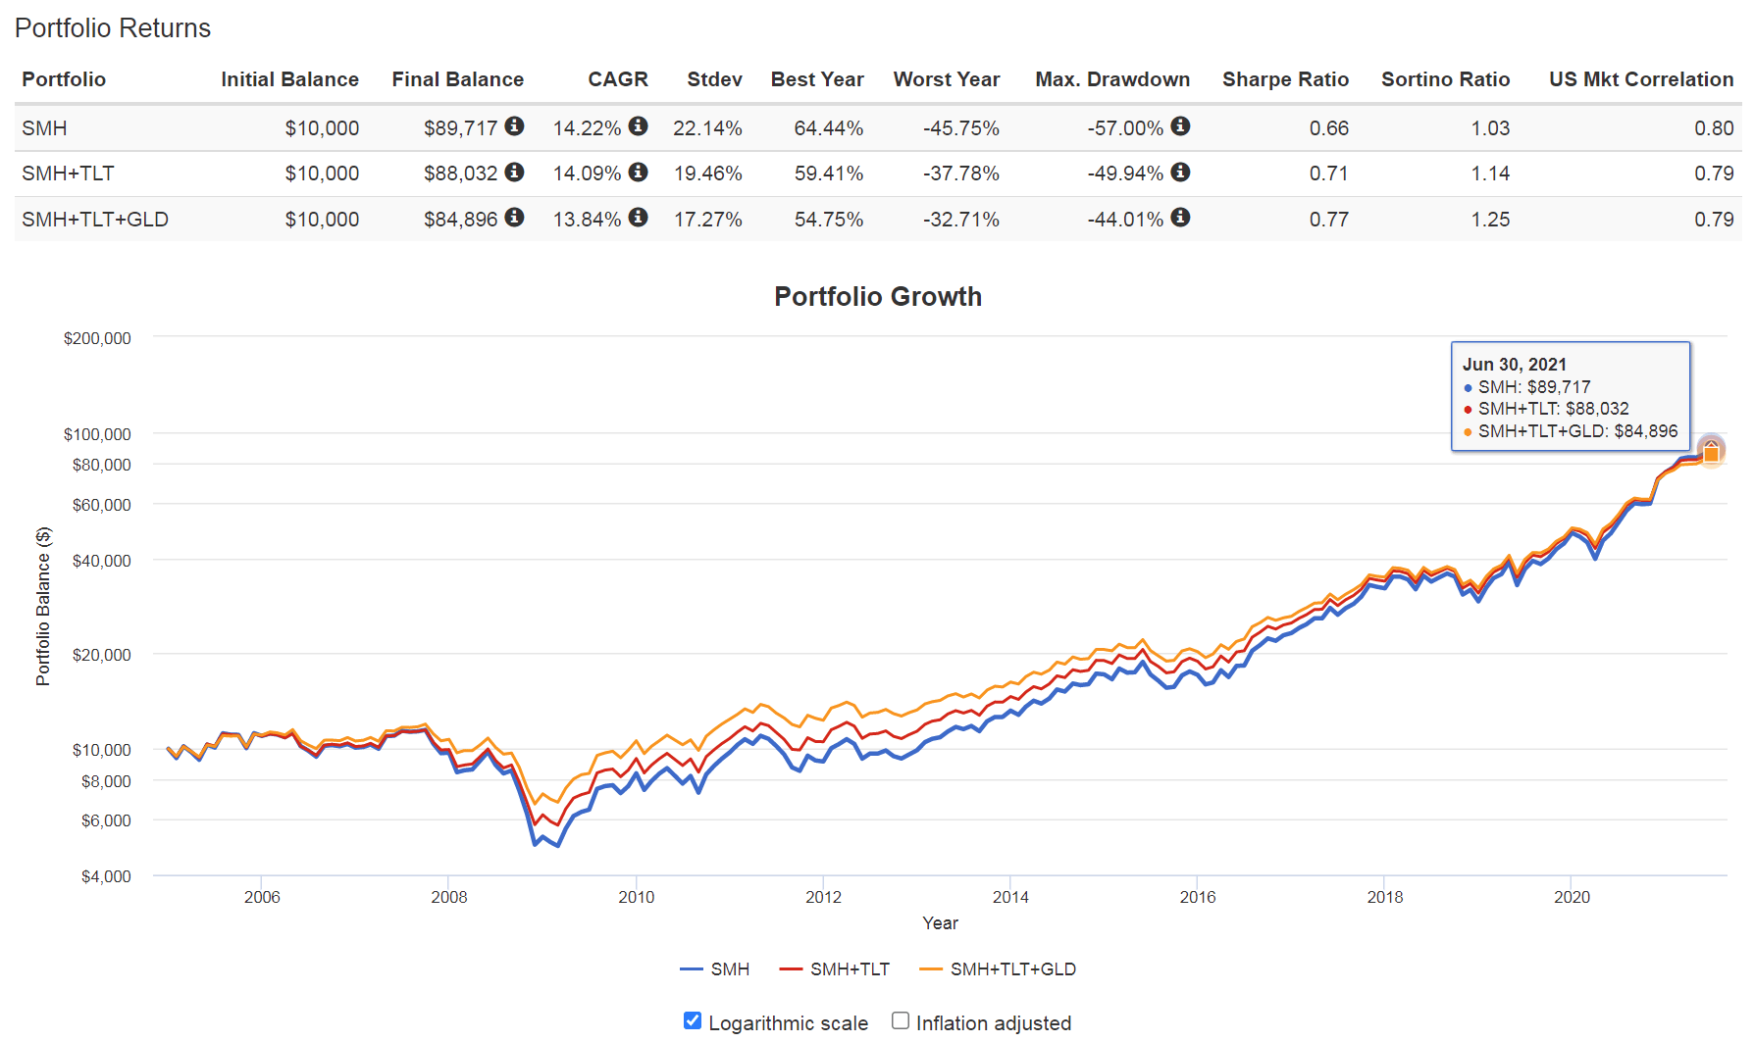
Task: Click Sharpe ratio value 0.77
Action: click(x=1329, y=220)
